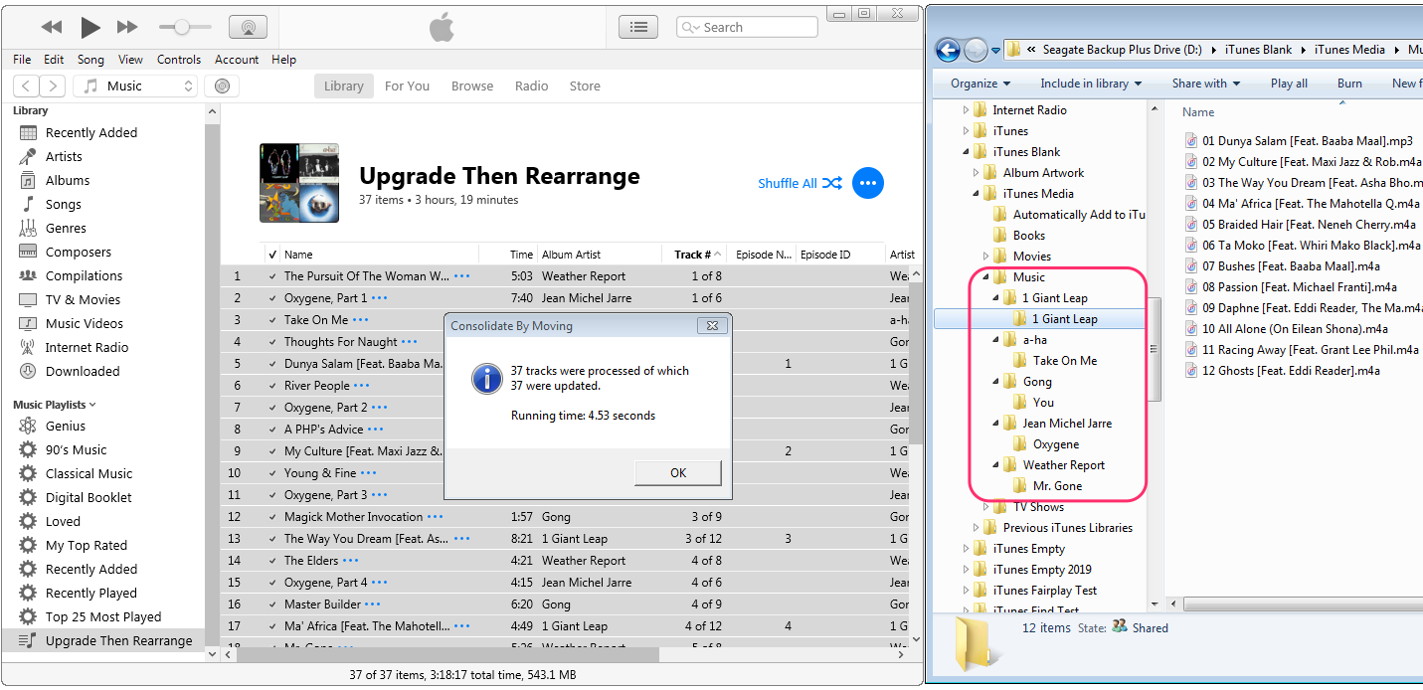Viewport: 1423px width, 690px height.
Task: Click the playlist album artwork thumbnail
Action: click(x=298, y=183)
